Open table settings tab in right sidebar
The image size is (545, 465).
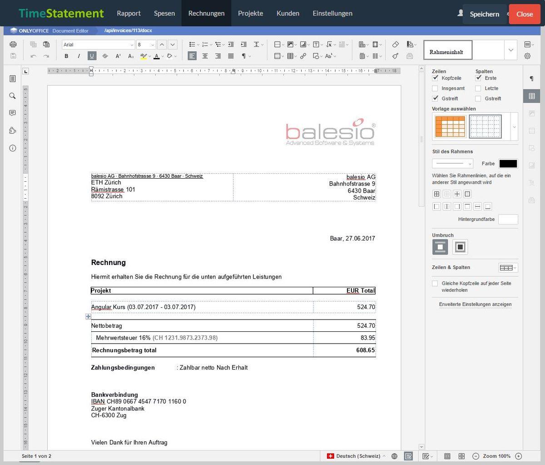tap(531, 96)
